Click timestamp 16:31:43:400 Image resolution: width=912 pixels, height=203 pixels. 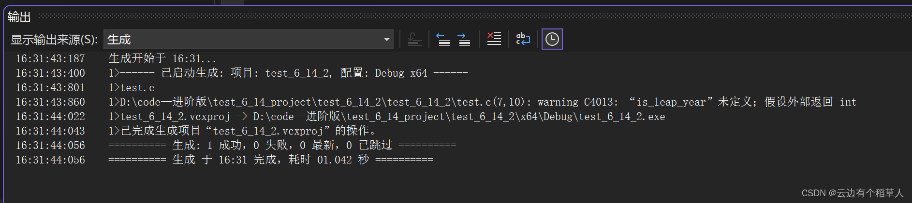50,73
